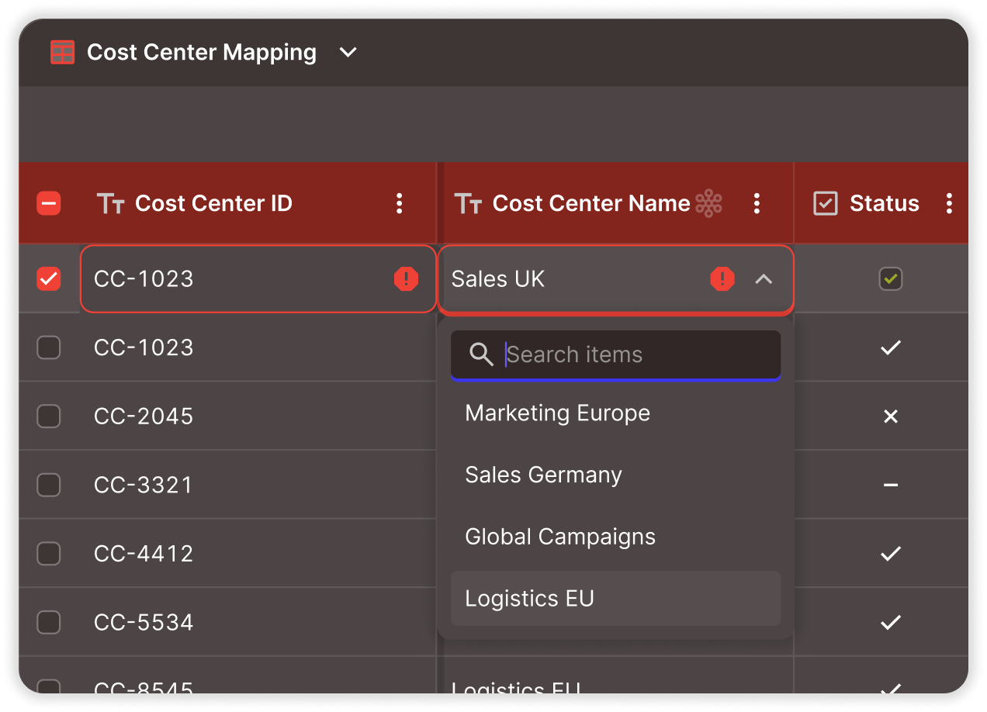Open the Cost Center Name column options menu
This screenshot has height=712, width=987.
(x=757, y=204)
